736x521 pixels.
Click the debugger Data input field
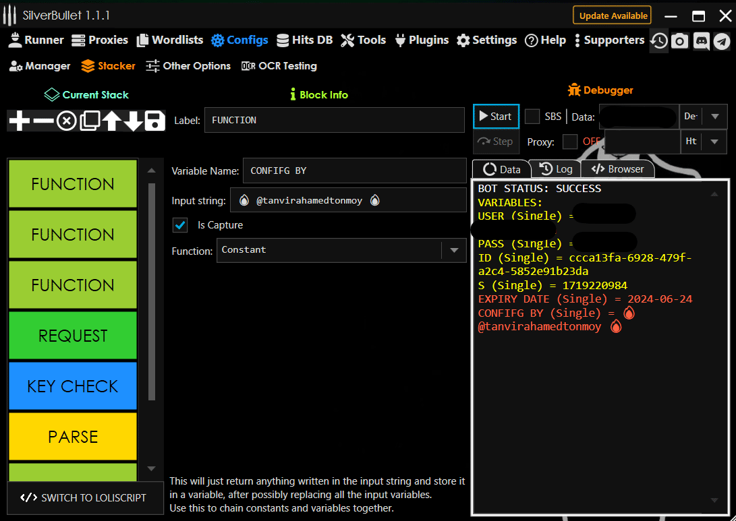pyautogui.click(x=639, y=117)
